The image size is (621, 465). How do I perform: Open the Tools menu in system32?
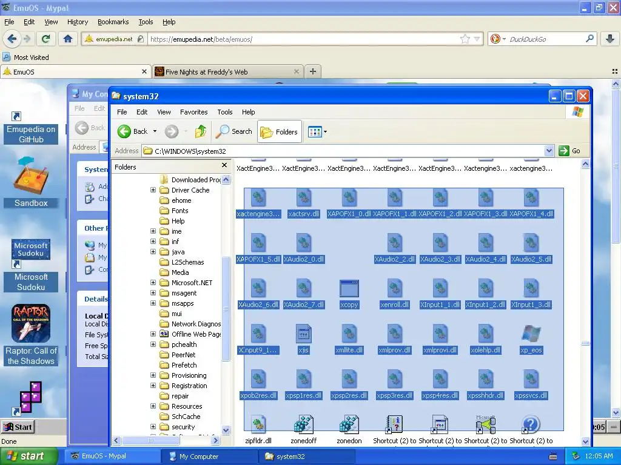point(224,112)
